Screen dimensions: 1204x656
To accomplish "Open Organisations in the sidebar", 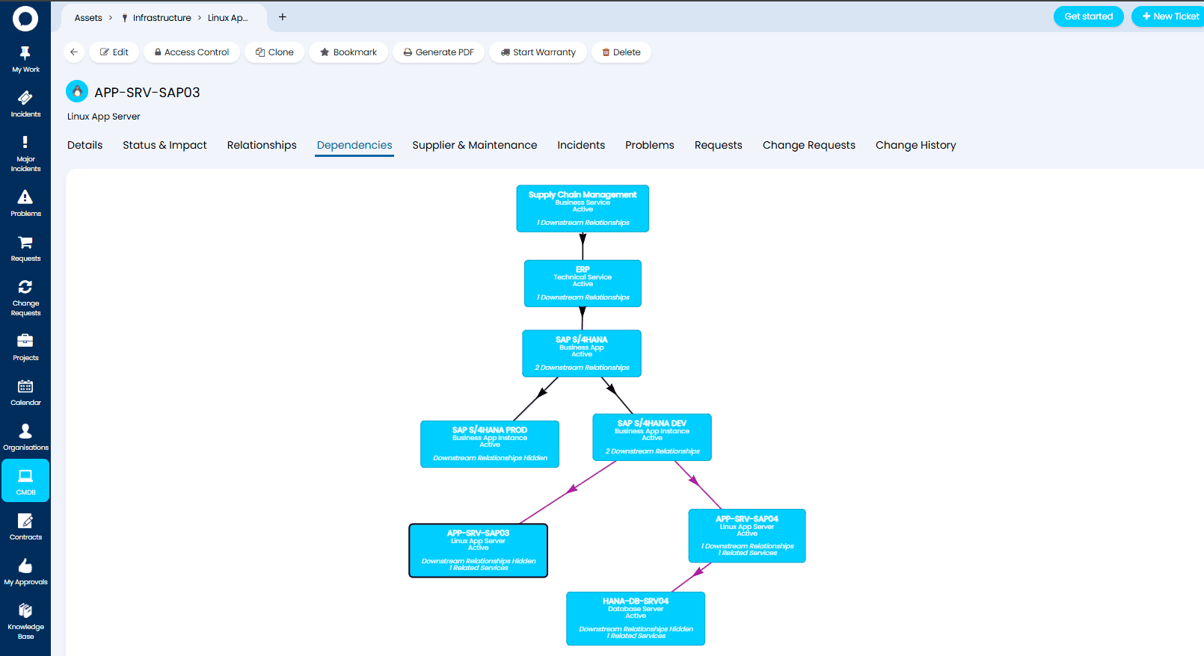I will (25, 437).
